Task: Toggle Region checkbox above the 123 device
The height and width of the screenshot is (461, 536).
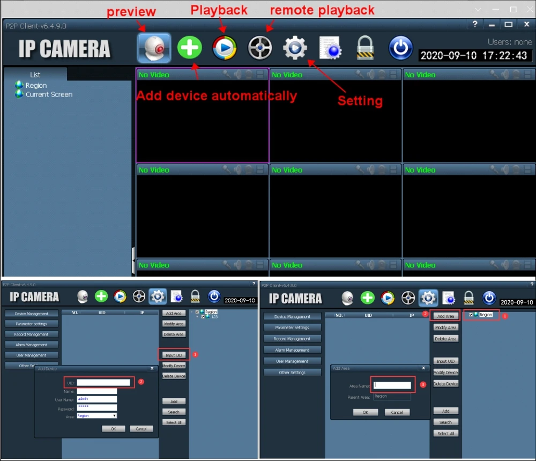Action: (x=197, y=311)
